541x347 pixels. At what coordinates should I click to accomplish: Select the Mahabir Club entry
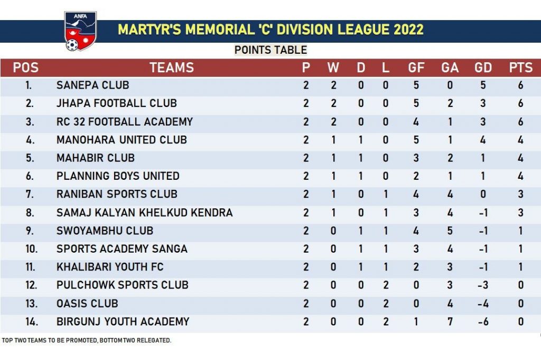pos(96,158)
